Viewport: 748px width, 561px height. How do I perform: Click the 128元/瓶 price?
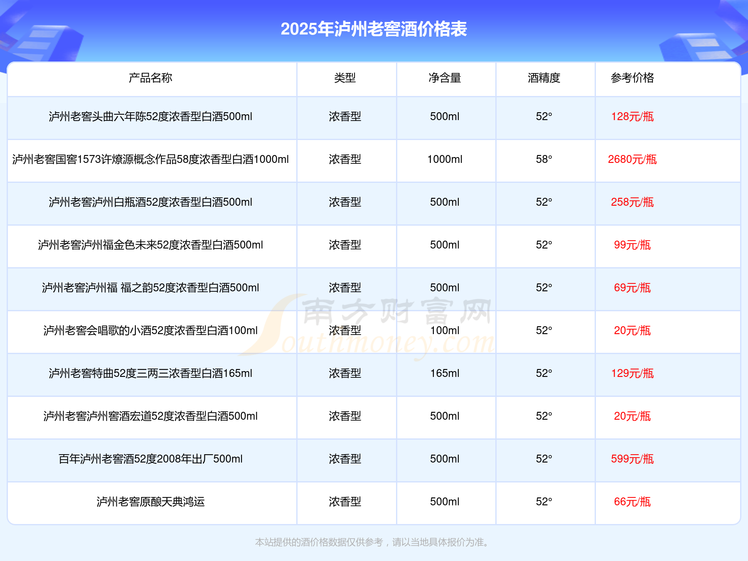[x=632, y=116]
